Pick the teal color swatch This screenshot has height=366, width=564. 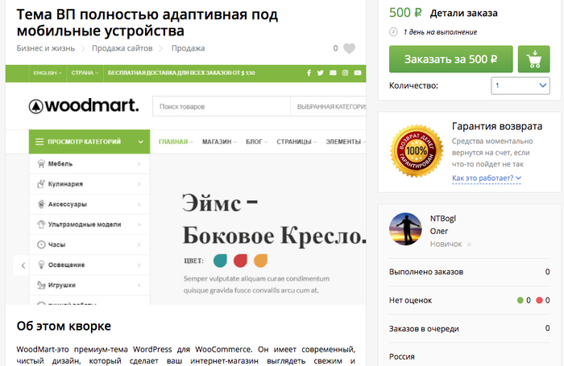219,261
